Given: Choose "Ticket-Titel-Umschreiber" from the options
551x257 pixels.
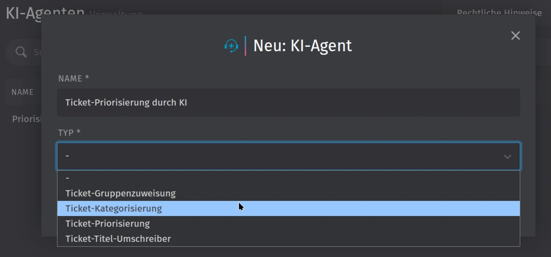Looking at the screenshot, I should click(x=118, y=238).
